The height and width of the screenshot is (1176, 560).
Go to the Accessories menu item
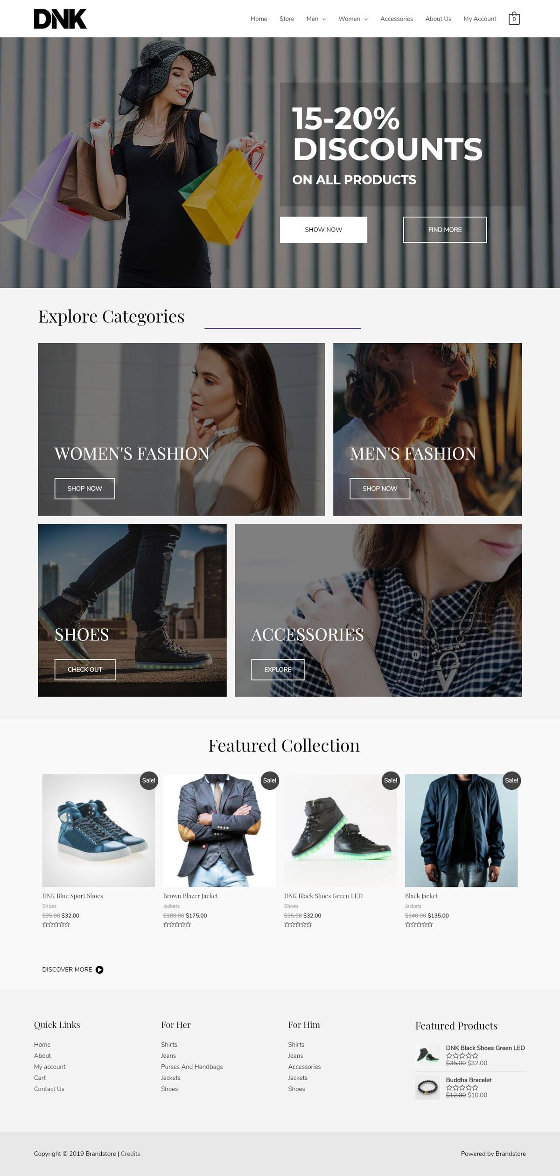(x=397, y=19)
